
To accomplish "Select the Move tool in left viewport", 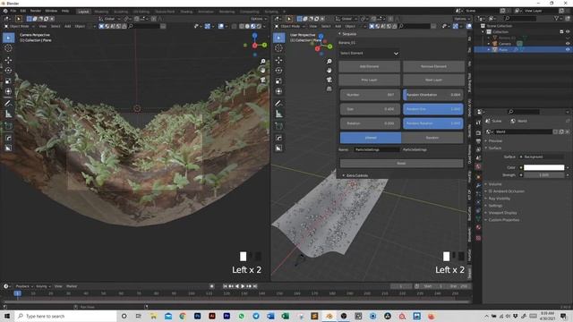I will tap(8, 60).
